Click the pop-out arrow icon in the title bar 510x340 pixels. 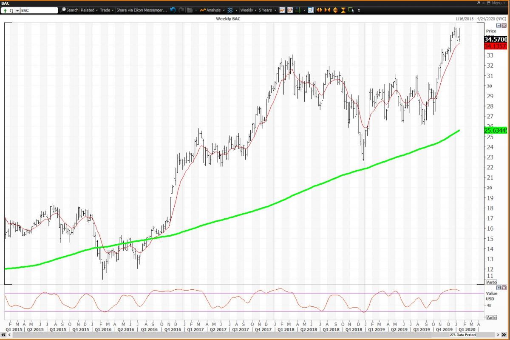[x=478, y=3]
